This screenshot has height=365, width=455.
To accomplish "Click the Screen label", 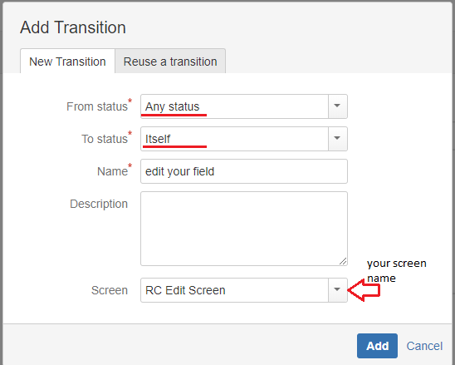I will 110,290.
